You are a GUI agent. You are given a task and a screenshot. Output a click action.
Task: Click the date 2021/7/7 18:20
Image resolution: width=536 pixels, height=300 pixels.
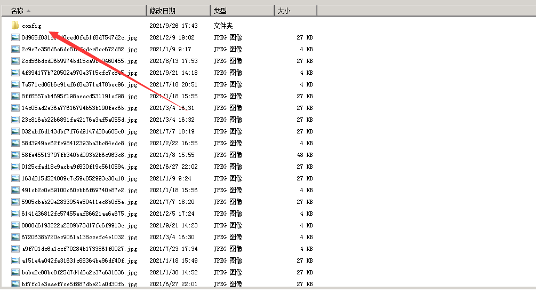(172, 202)
